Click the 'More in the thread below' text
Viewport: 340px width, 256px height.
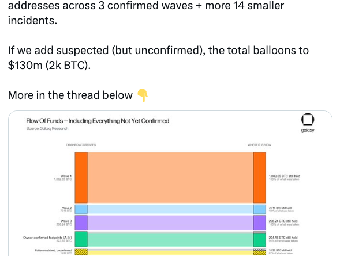point(70,95)
